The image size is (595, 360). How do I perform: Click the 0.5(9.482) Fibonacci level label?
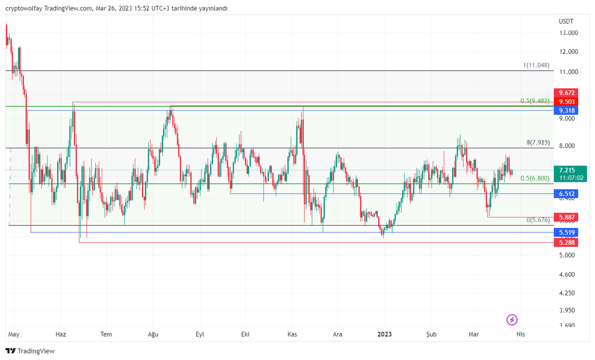click(x=535, y=101)
